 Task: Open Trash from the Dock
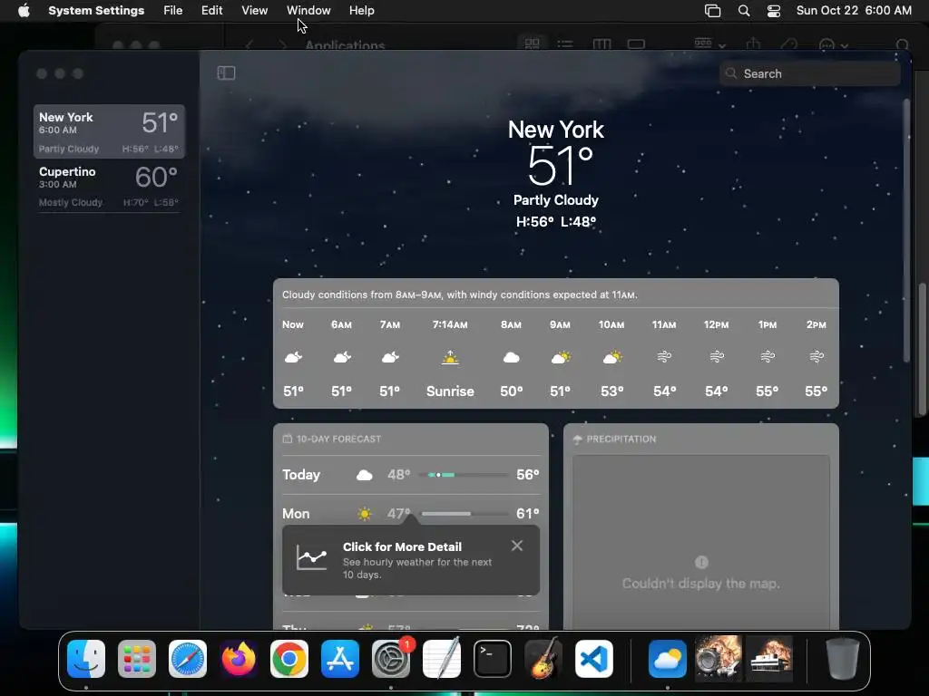click(843, 659)
